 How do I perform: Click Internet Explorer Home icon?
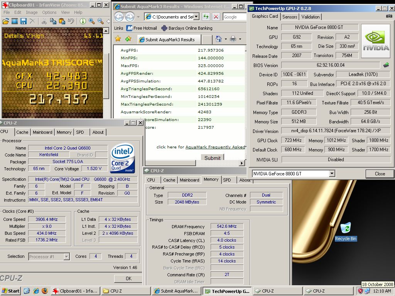pos(219,39)
